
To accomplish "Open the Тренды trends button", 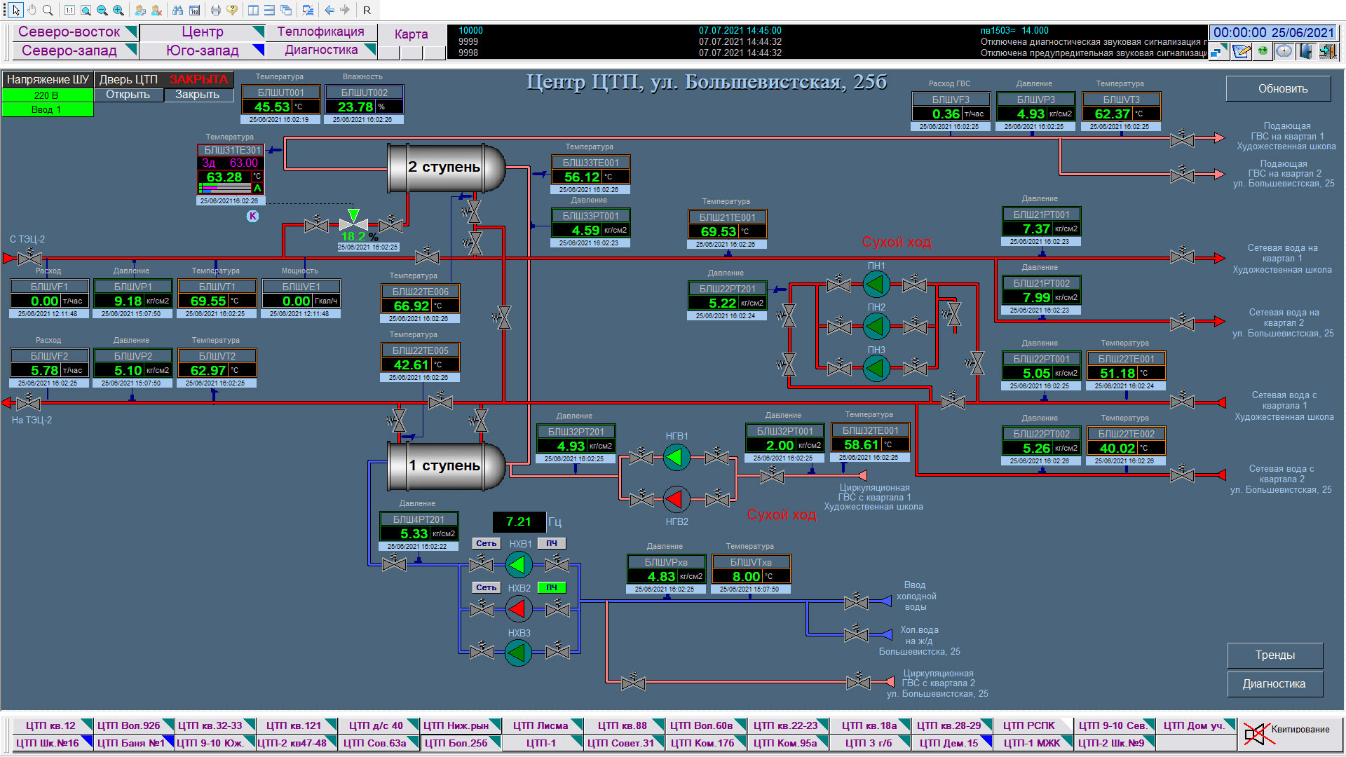I will (1274, 655).
